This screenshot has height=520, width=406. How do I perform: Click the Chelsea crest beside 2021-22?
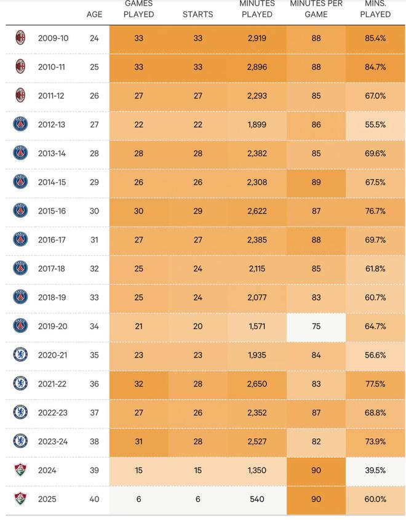[x=20, y=384]
